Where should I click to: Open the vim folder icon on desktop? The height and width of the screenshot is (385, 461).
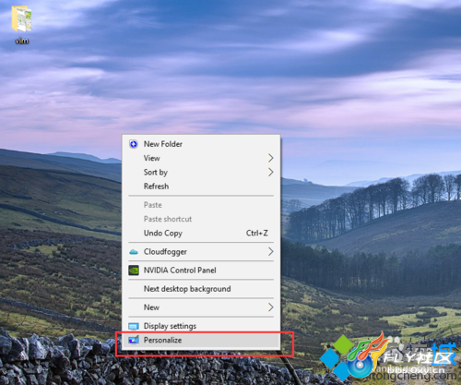pos(21,19)
